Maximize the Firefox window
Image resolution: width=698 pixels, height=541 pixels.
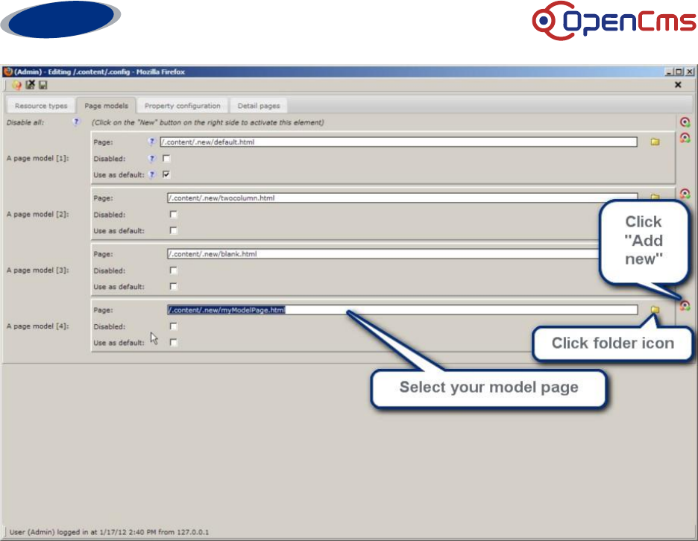tap(679, 72)
